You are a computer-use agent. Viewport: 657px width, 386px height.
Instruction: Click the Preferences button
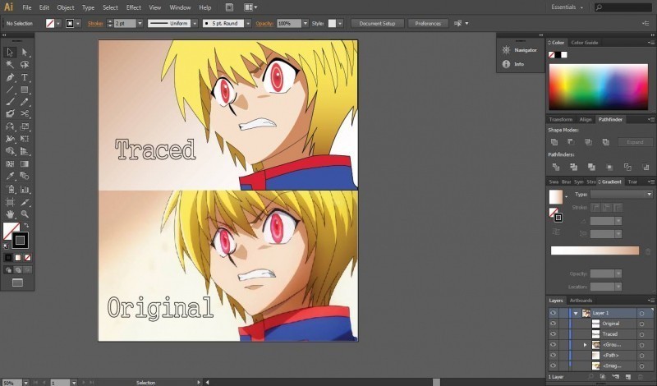(x=428, y=24)
